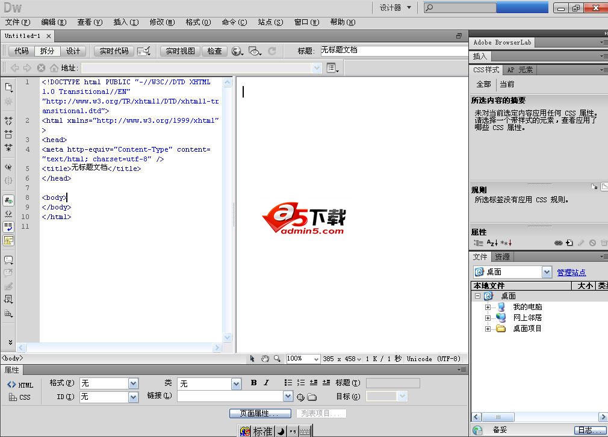Screen dimensions: 608x437
Task: Expand the 我的电脑 tree node
Action: tap(488, 307)
